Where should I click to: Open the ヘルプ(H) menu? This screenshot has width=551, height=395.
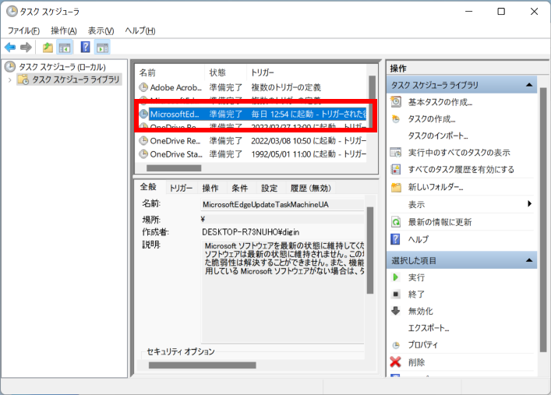pos(140,30)
